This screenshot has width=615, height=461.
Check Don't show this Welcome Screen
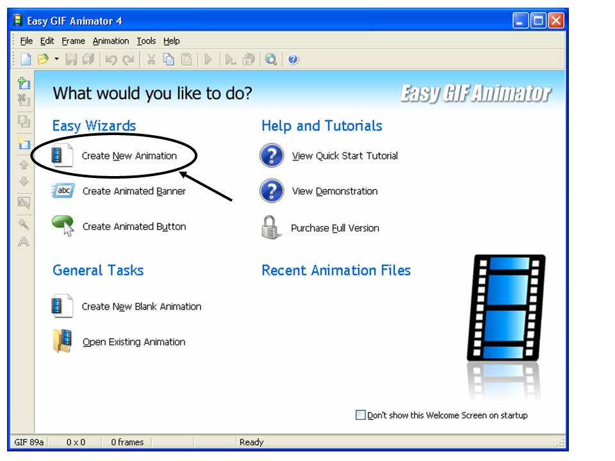(x=360, y=415)
